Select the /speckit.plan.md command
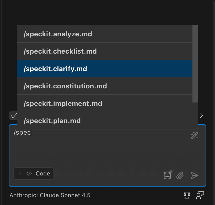The height and width of the screenshot is (205, 215). pyautogui.click(x=105, y=121)
